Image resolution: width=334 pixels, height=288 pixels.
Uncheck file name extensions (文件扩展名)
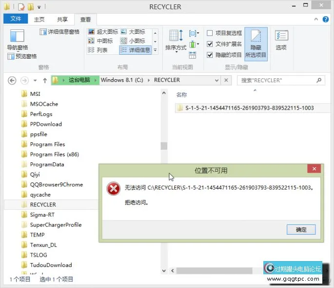210,44
